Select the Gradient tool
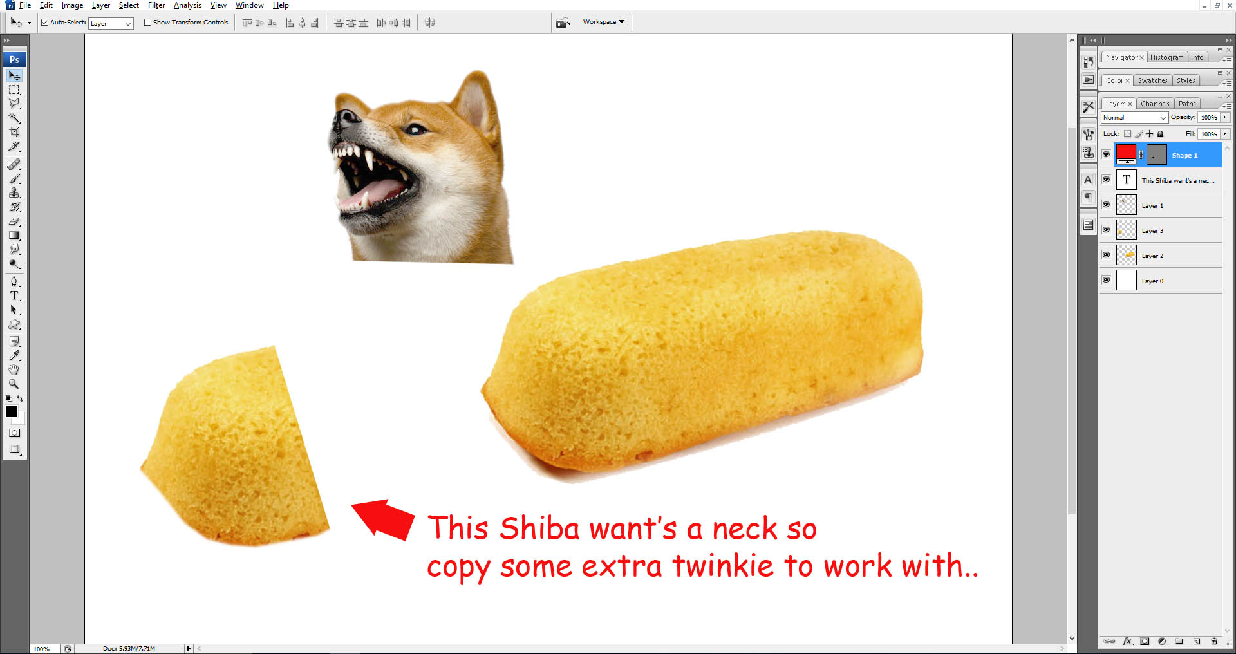The height and width of the screenshot is (654, 1236). tap(14, 236)
